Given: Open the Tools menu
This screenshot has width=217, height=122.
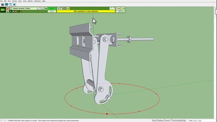Looking at the screenshot, I should pyautogui.click(x=25, y=1).
